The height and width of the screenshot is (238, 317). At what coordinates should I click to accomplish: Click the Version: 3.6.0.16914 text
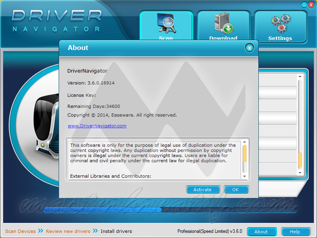(x=91, y=83)
